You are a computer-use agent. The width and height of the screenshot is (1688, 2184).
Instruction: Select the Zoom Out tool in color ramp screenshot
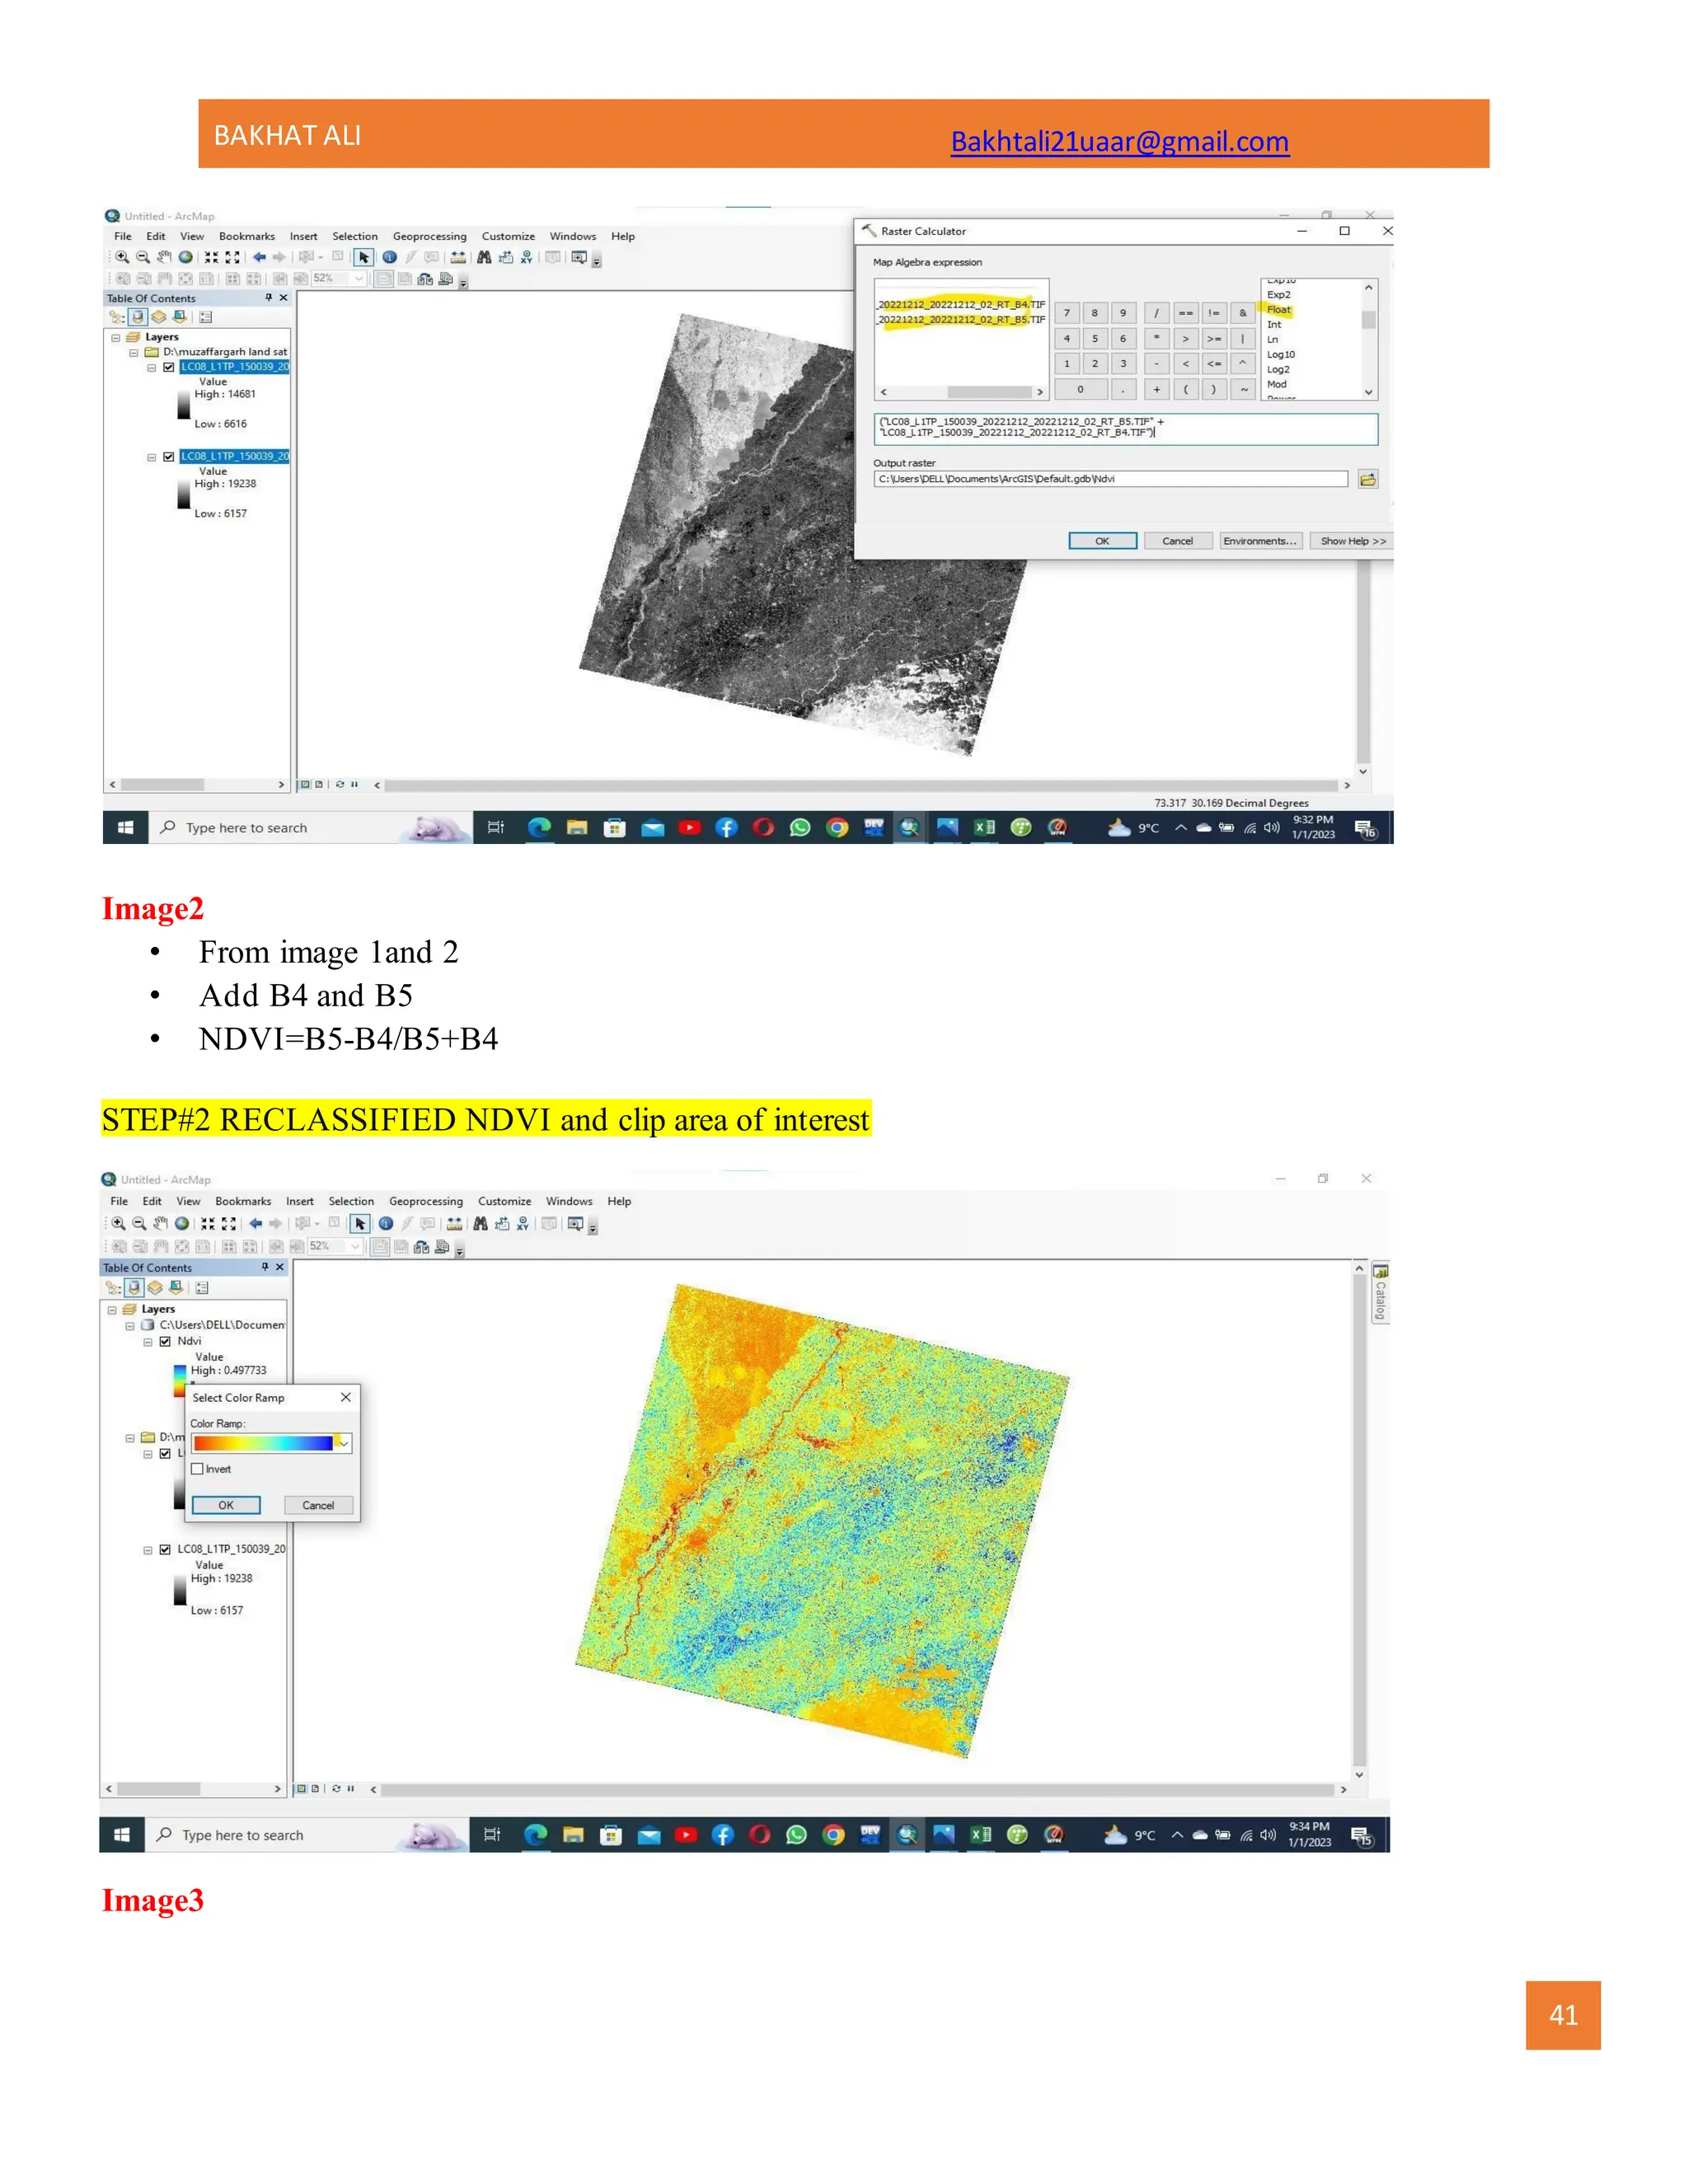(139, 1223)
